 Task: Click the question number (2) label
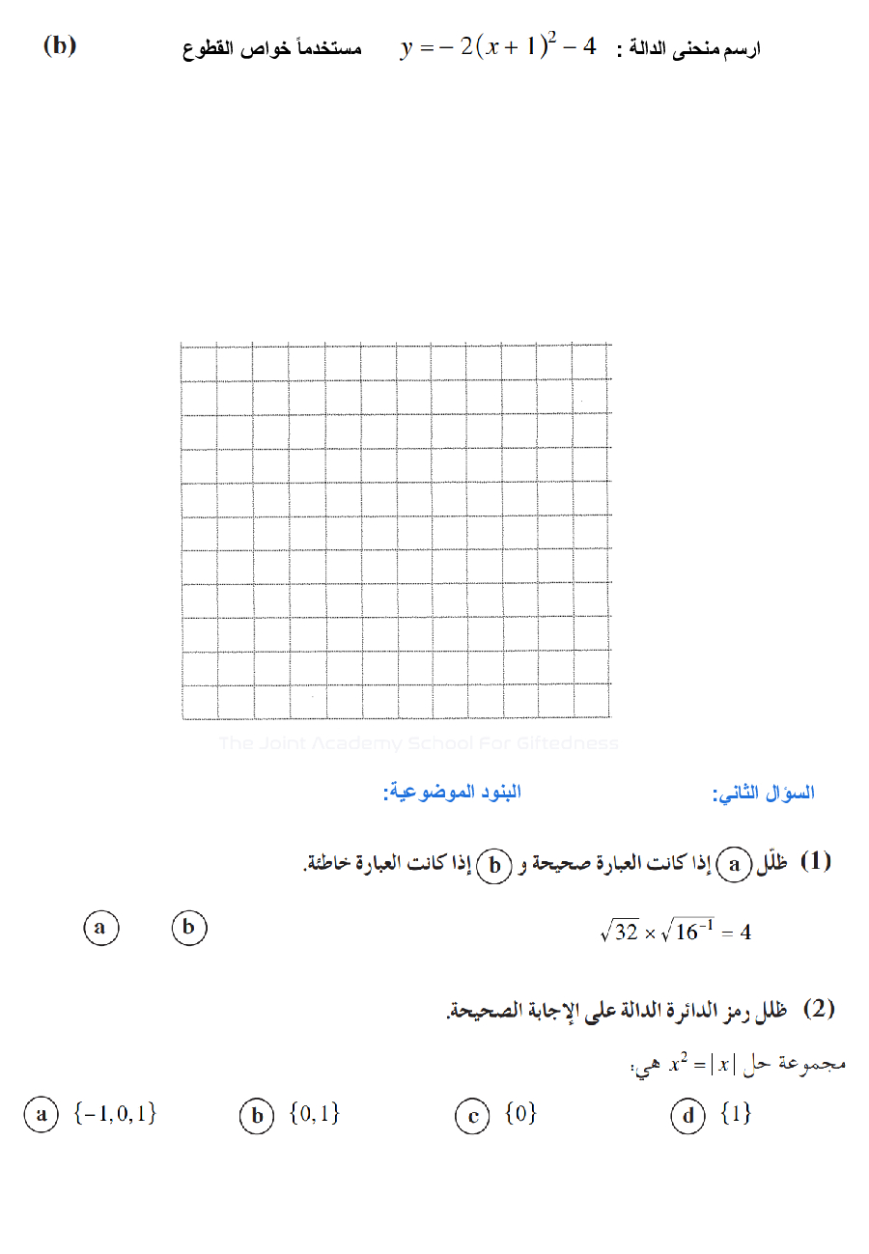(x=818, y=1010)
